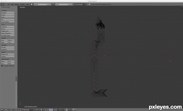The image size is (183, 111).
Task: Enable the translate manipulator arrow icon
Action: (x=48, y=110)
